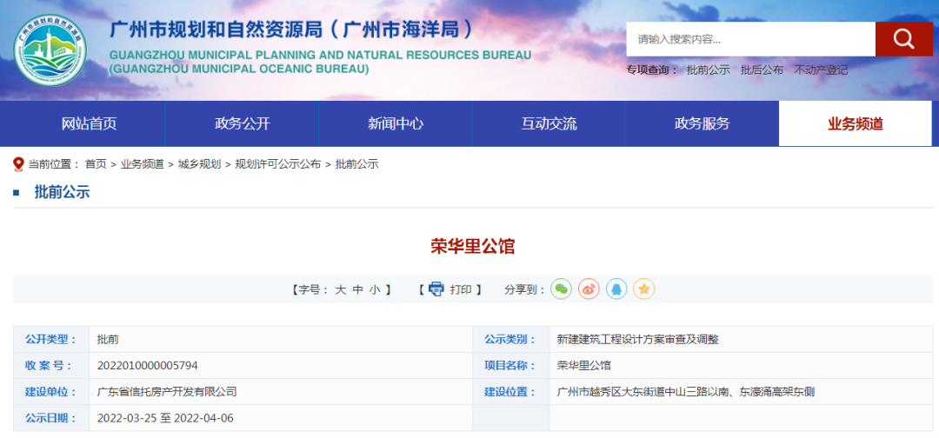Click the 批前 value of 公开类型
939x438 pixels.
[x=108, y=339]
